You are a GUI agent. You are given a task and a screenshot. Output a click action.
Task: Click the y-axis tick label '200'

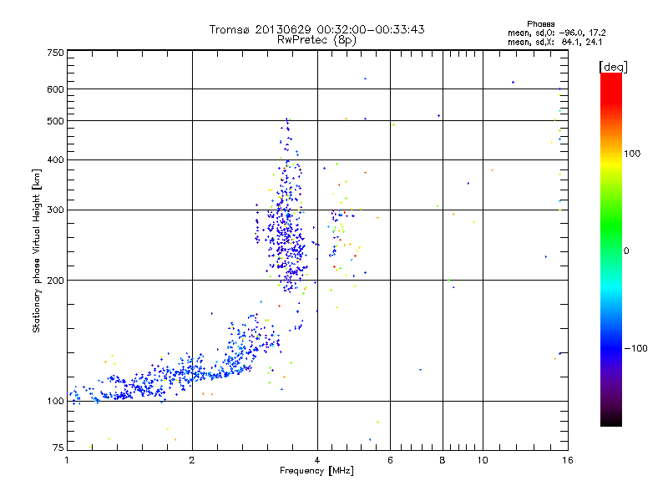55,281
